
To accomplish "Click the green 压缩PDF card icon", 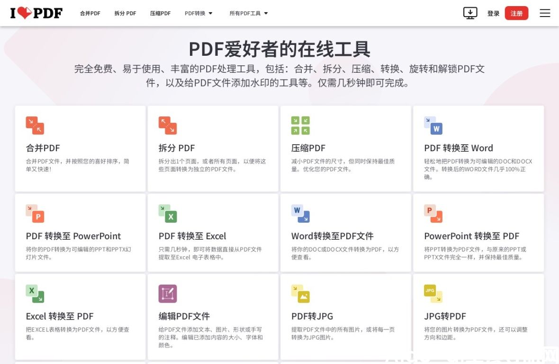I will point(300,125).
